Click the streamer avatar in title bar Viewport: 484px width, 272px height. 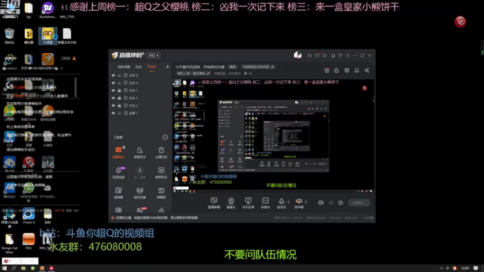pyautogui.click(x=298, y=55)
